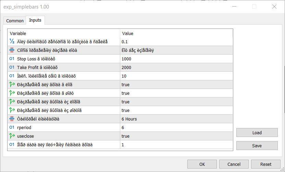Image resolution: width=285 pixels, height=172 pixels.
Task: Click the integer icon next to rperiod
Action: click(12, 127)
